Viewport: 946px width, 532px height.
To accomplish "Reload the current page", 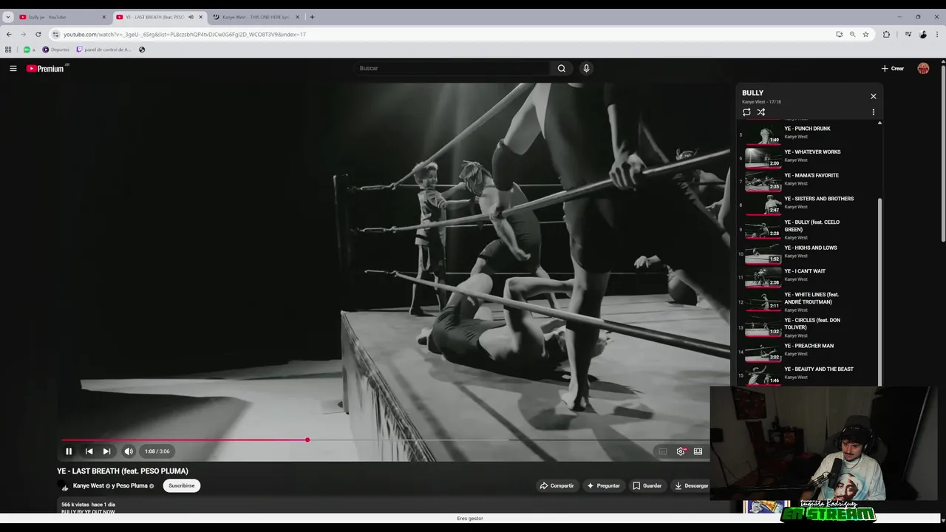I will pyautogui.click(x=38, y=34).
